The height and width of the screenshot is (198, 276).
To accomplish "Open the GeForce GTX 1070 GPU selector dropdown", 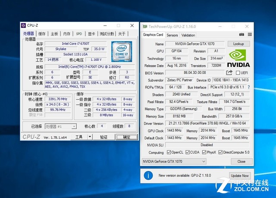I will pyautogui.click(x=174, y=161).
